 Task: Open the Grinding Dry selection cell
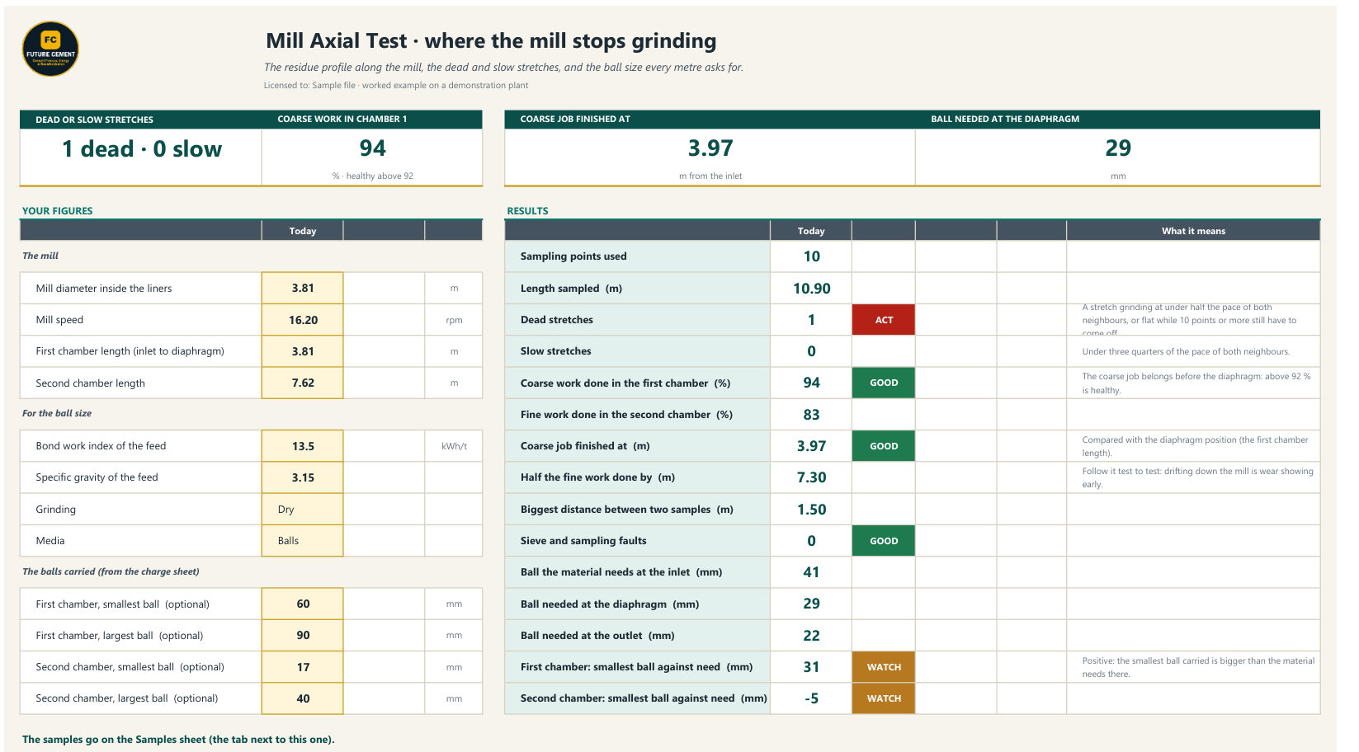[x=303, y=510]
